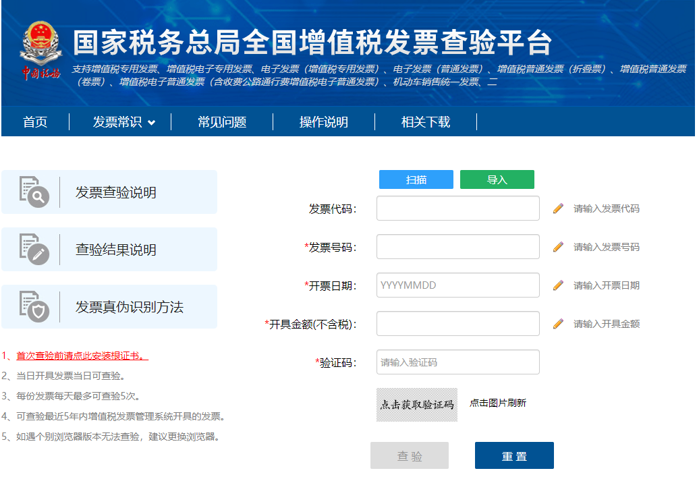Click the 查验结果说明 document pencil icon

[x=34, y=250]
